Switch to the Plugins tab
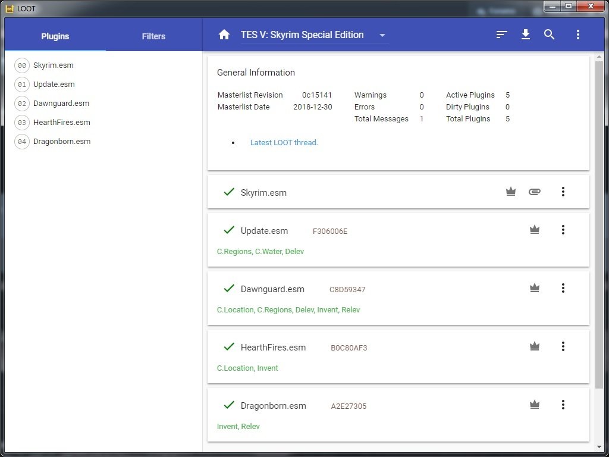Screen dimensions: 609x457 click(55, 36)
